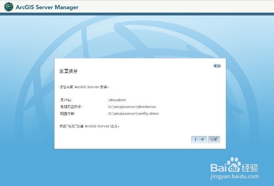Select the siteadmin username value
274x186 pixels.
[117, 100]
